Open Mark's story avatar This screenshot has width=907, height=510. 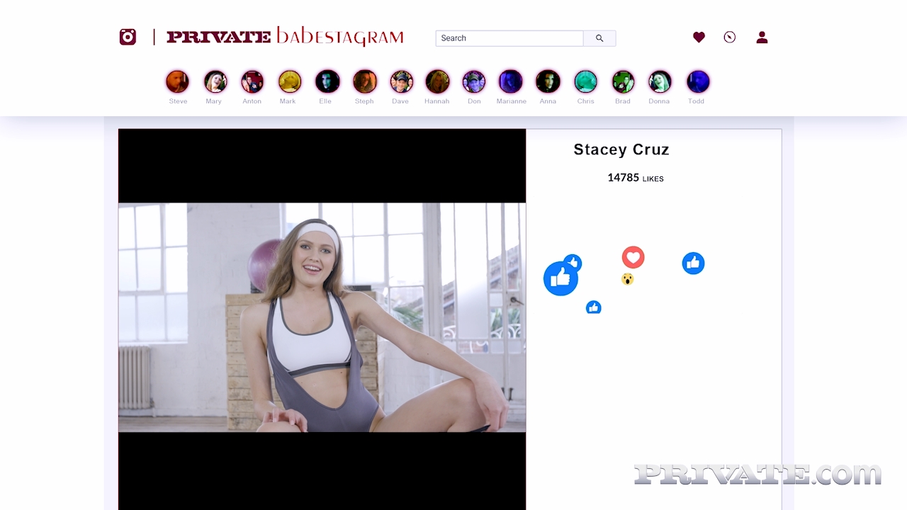pos(290,81)
